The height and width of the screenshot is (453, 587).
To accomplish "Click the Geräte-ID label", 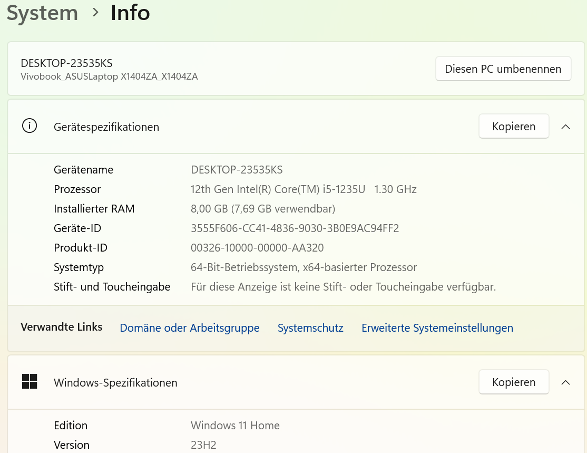I will click(77, 228).
